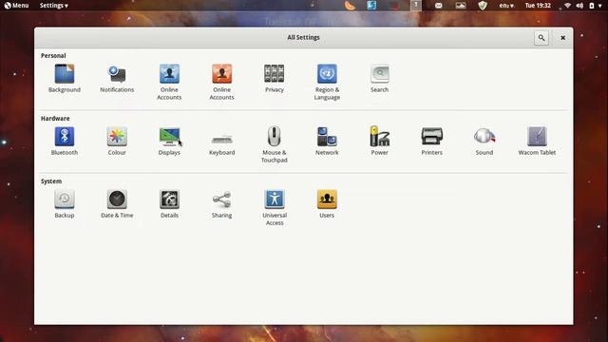Open the system menu arrow at panel end
608x342 pixels.
coord(600,6)
